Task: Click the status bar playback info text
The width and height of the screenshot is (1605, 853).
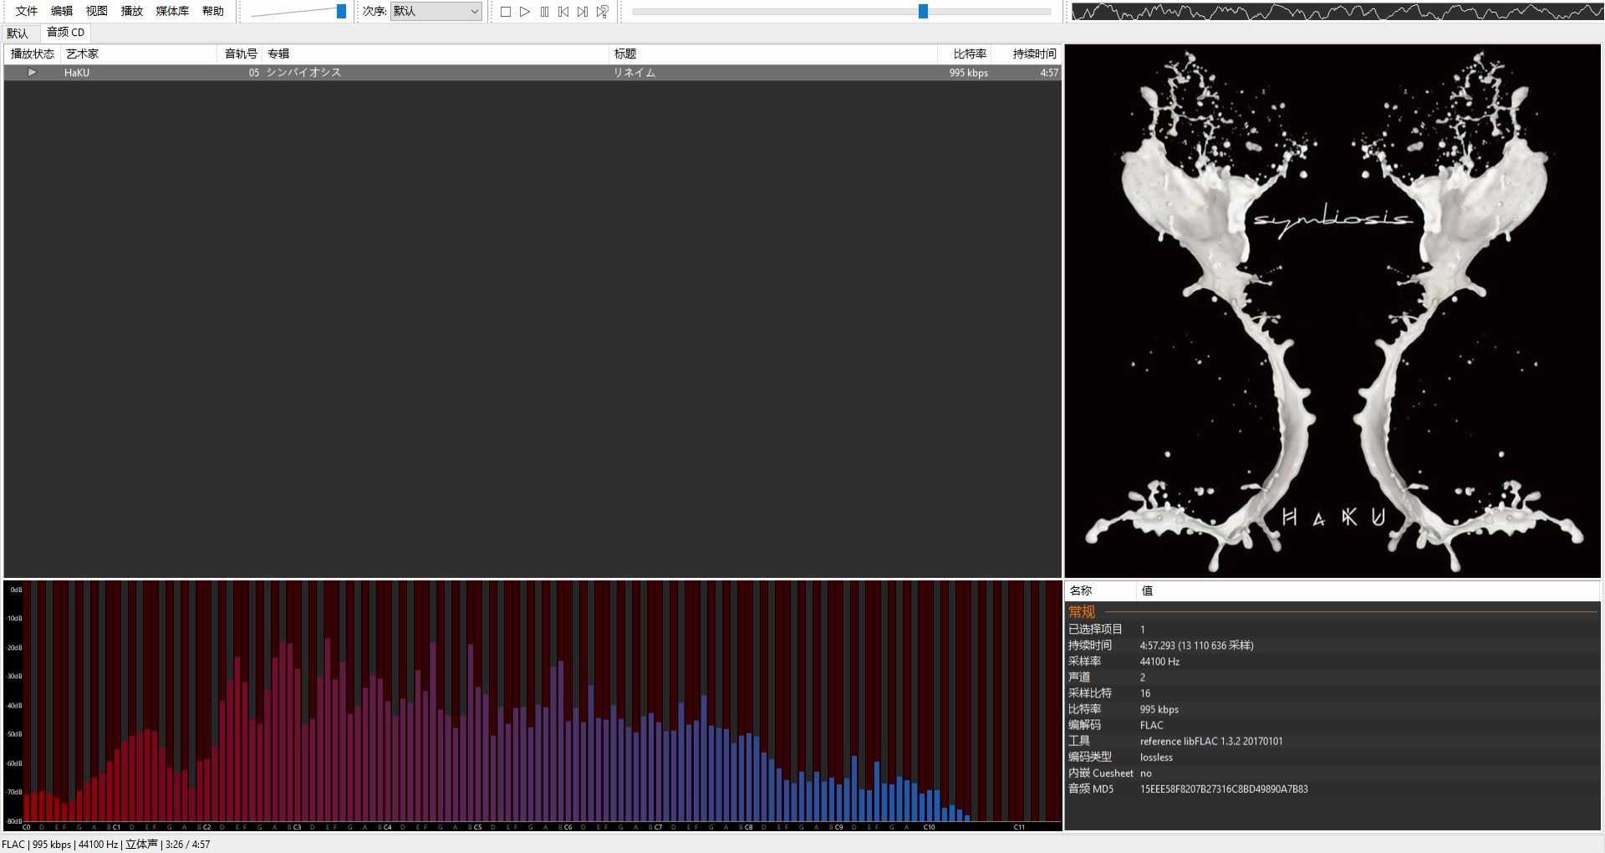Action: point(106,845)
